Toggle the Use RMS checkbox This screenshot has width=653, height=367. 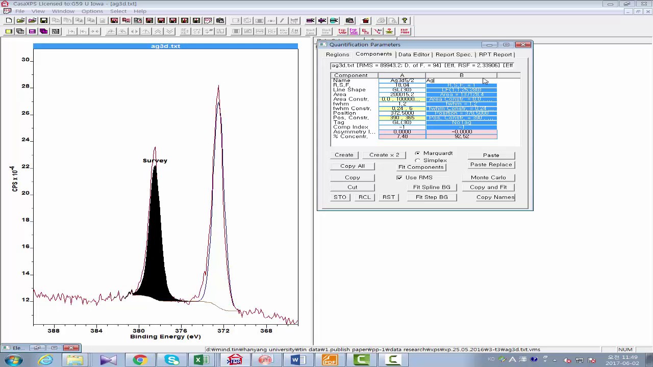pyautogui.click(x=399, y=177)
